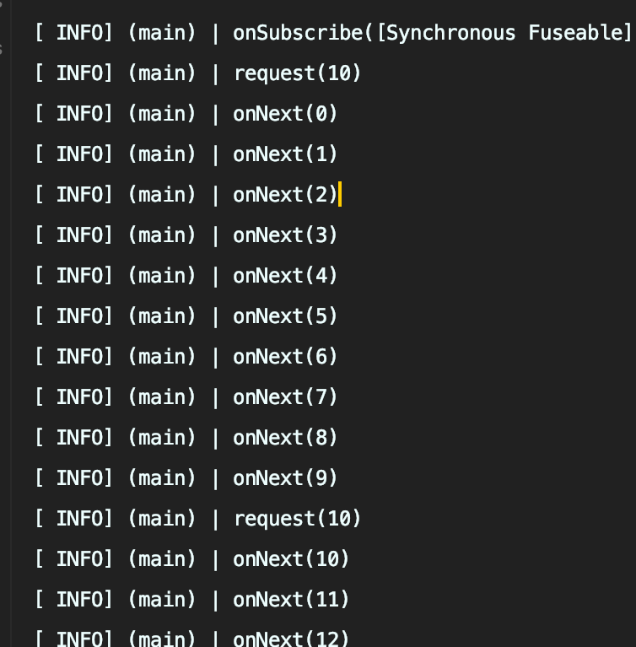The height and width of the screenshot is (647, 636).
Task: Click request(10) text right after onNext(9) line
Action: (297, 519)
